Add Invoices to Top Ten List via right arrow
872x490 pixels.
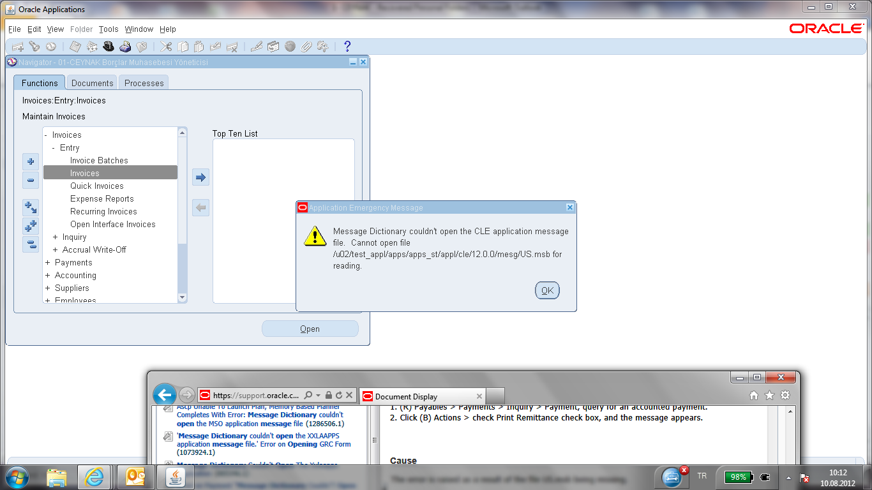click(x=200, y=177)
